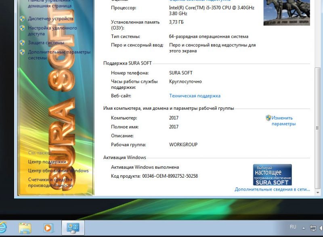The height and width of the screenshot is (237, 323).
Task: Open Счетчики и средства производительности
Action: 50,182
